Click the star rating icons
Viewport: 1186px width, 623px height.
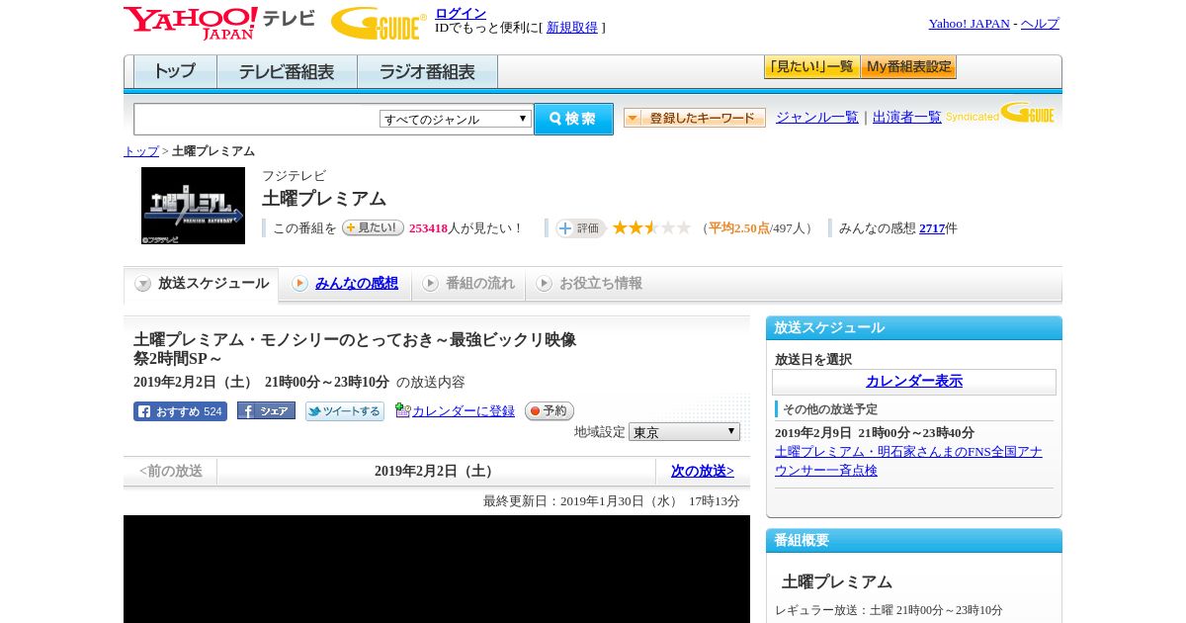point(651,227)
